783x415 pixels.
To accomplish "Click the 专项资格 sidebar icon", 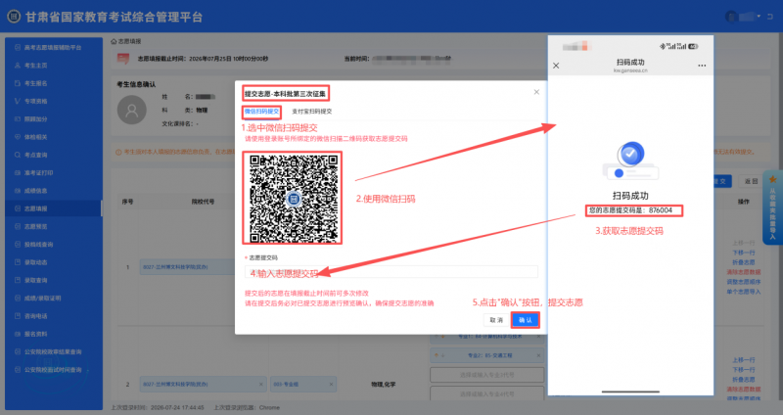I will (18, 102).
